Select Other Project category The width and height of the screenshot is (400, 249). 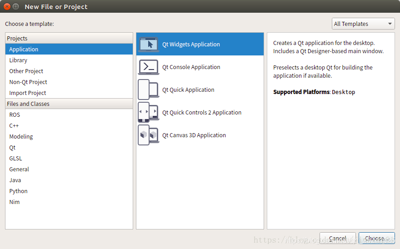pyautogui.click(x=69, y=71)
